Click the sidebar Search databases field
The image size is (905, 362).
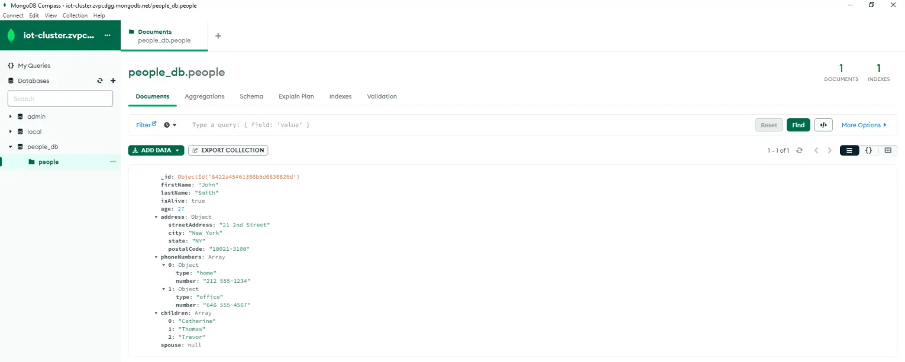[x=60, y=98]
